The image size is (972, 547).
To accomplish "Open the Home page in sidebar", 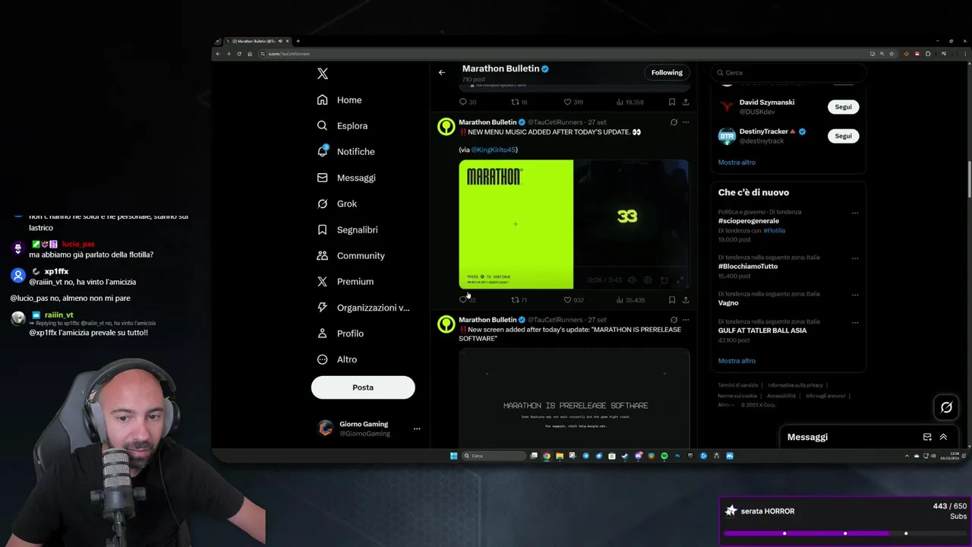I will coord(339,100).
